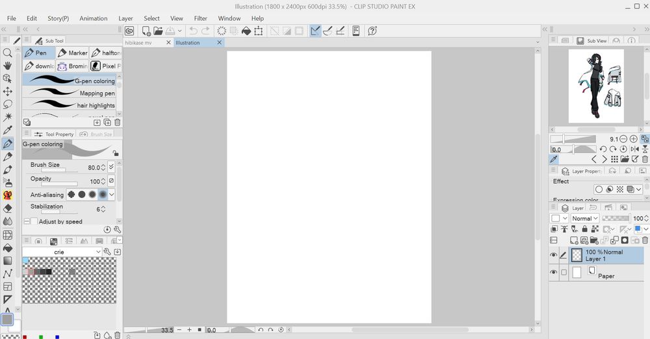Viewport: 650px width, 339px height.
Task: Enable the Adjust by speed checkbox
Action: 34,221
